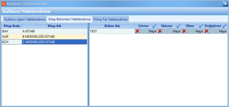Image resolution: width=229 pixels, height=107 pixels.
Task: Toggle Ekleme permission red X for TEST
Action: pos(160,31)
